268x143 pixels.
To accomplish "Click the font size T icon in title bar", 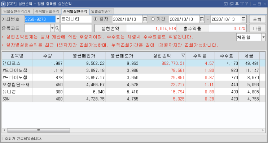I will tap(242, 4).
